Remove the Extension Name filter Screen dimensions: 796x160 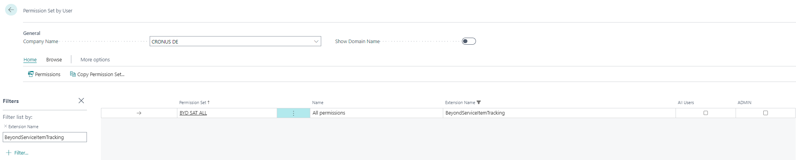[x=5, y=126]
